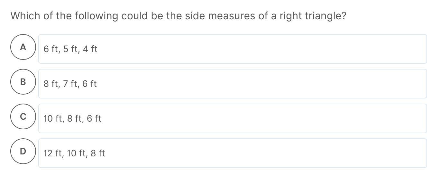Click the letter B inside its circle
Image resolution: width=430 pixels, height=176 pixels.
click(23, 82)
